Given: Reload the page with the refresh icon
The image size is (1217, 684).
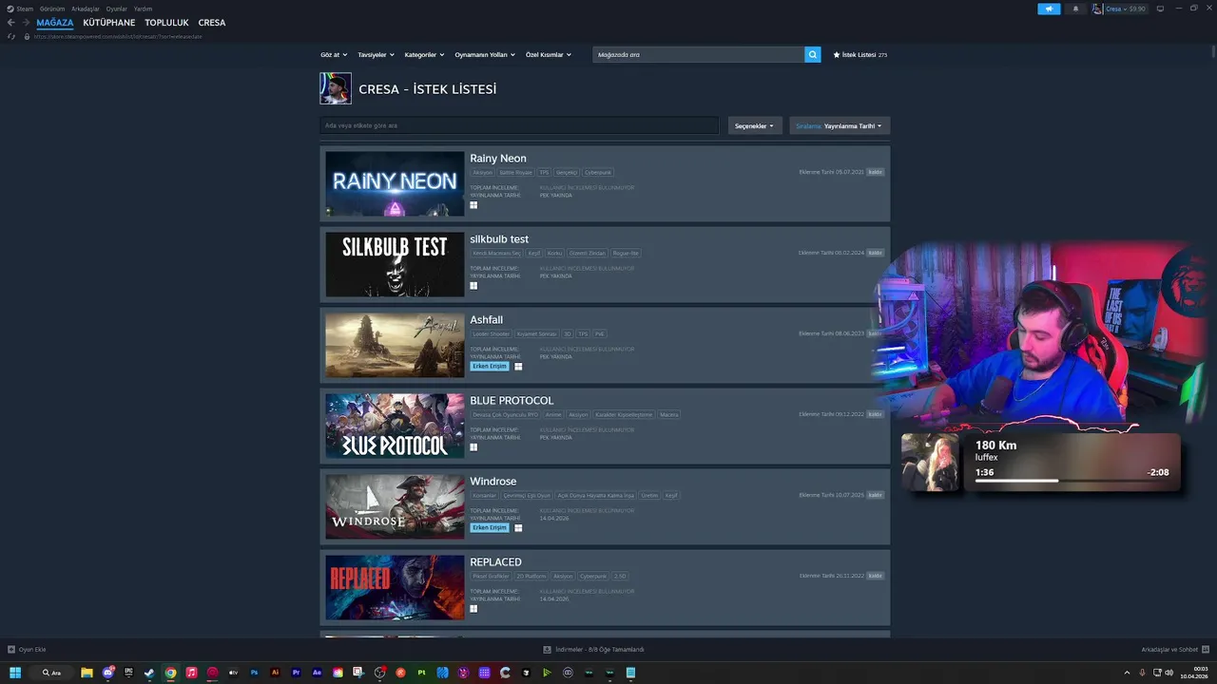Looking at the screenshot, I should [11, 36].
